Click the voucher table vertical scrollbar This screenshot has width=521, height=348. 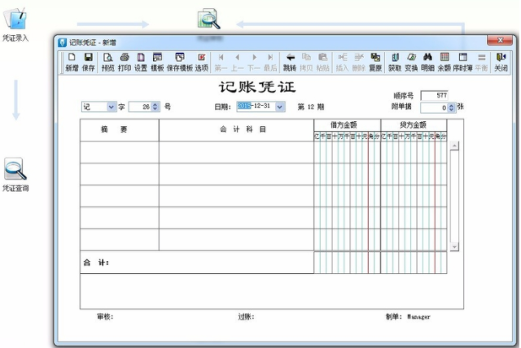click(454, 195)
